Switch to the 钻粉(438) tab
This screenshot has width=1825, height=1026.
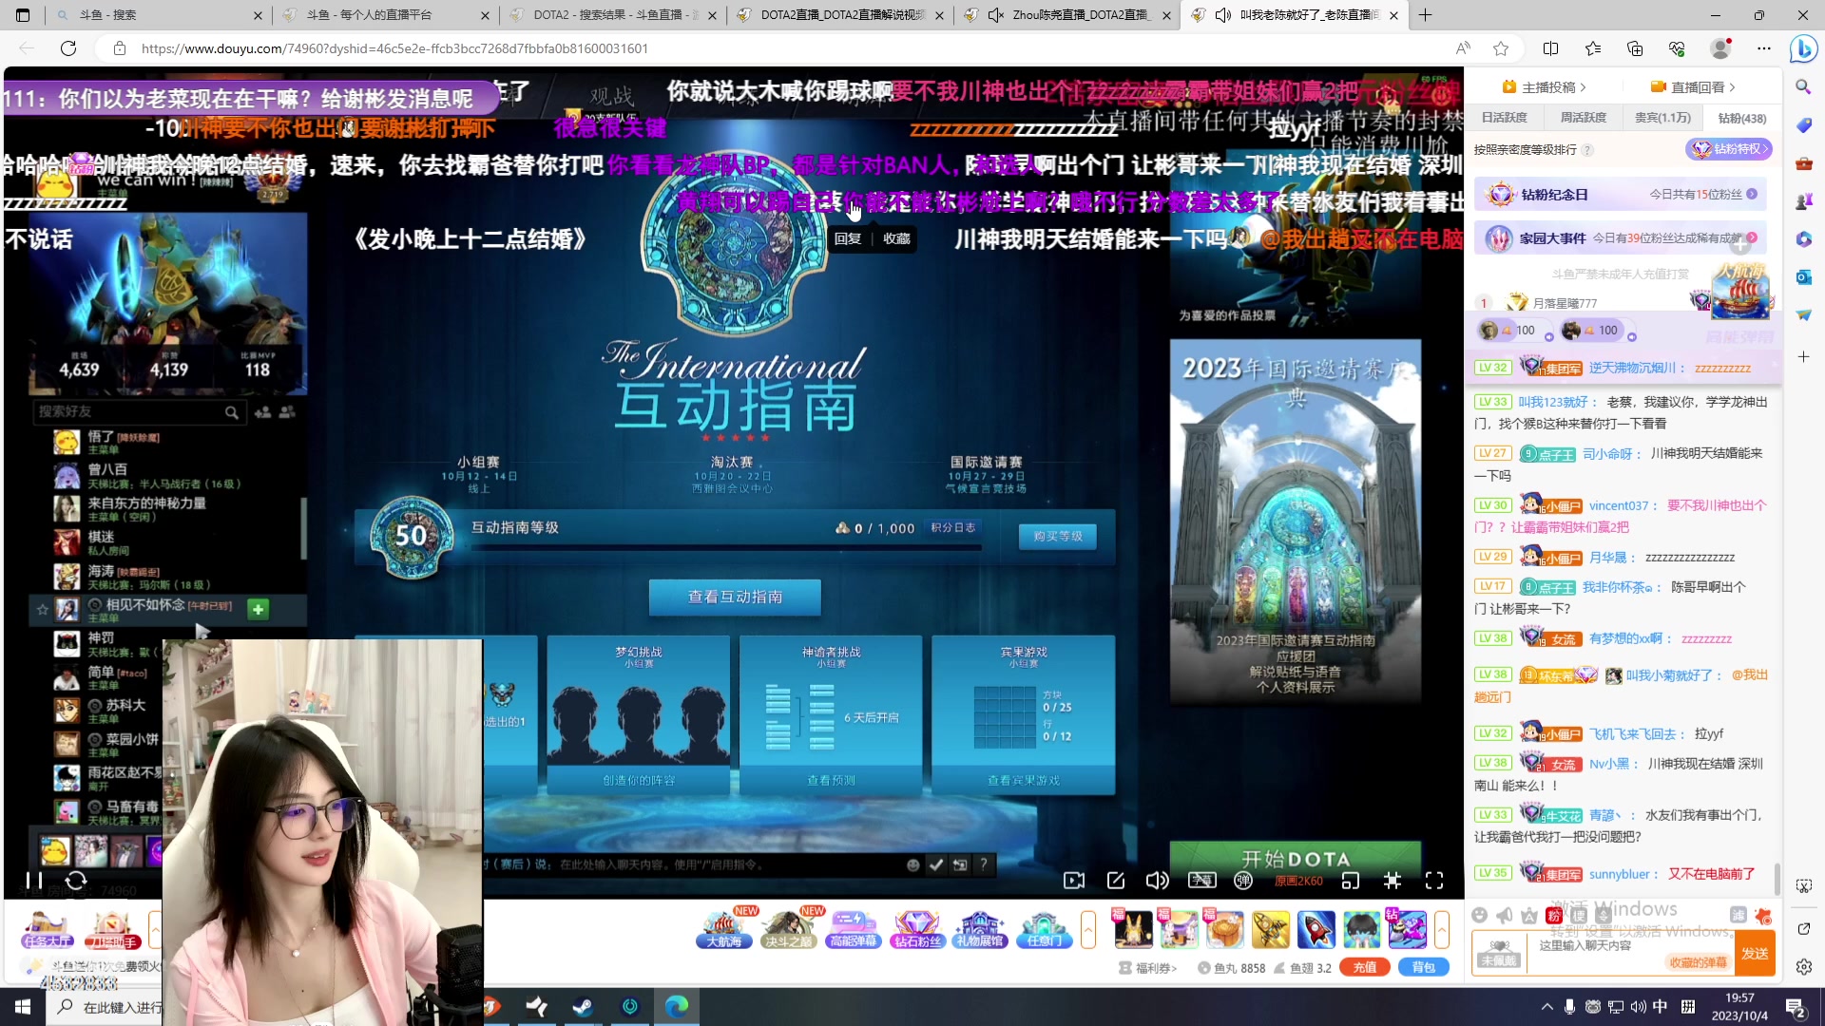(1742, 118)
